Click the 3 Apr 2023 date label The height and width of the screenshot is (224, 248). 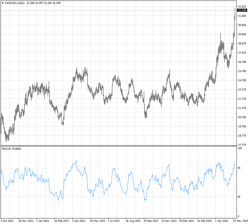78,221
